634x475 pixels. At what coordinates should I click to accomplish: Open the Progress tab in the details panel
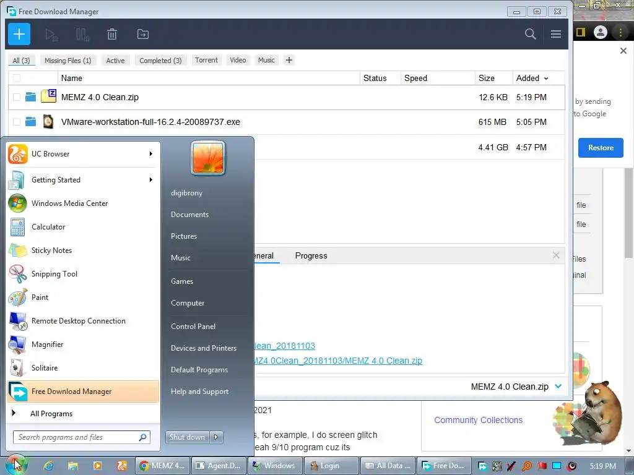[311, 255]
